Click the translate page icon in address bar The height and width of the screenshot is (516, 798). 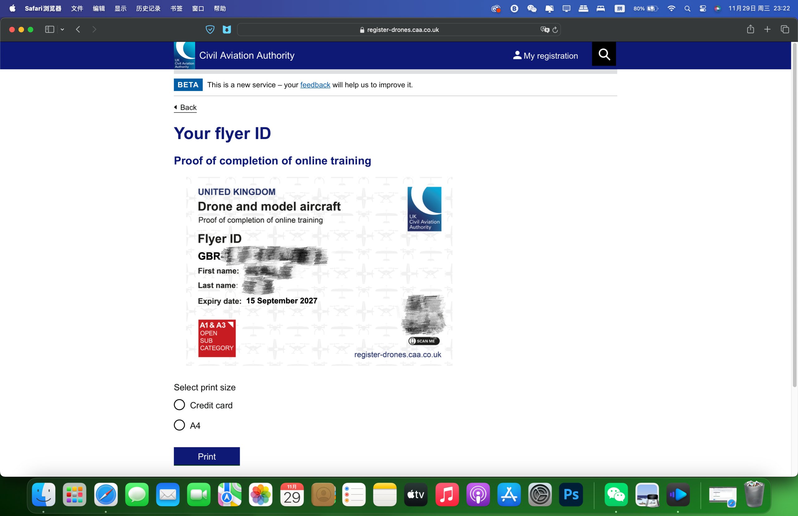545,30
